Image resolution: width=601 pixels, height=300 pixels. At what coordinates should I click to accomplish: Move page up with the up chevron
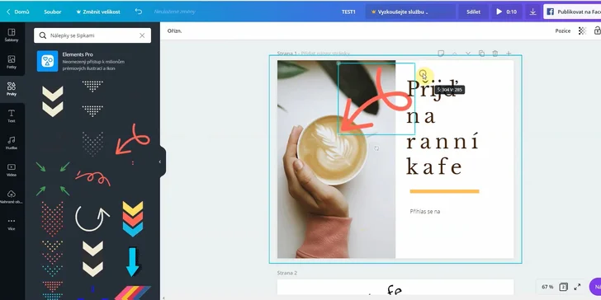[455, 54]
